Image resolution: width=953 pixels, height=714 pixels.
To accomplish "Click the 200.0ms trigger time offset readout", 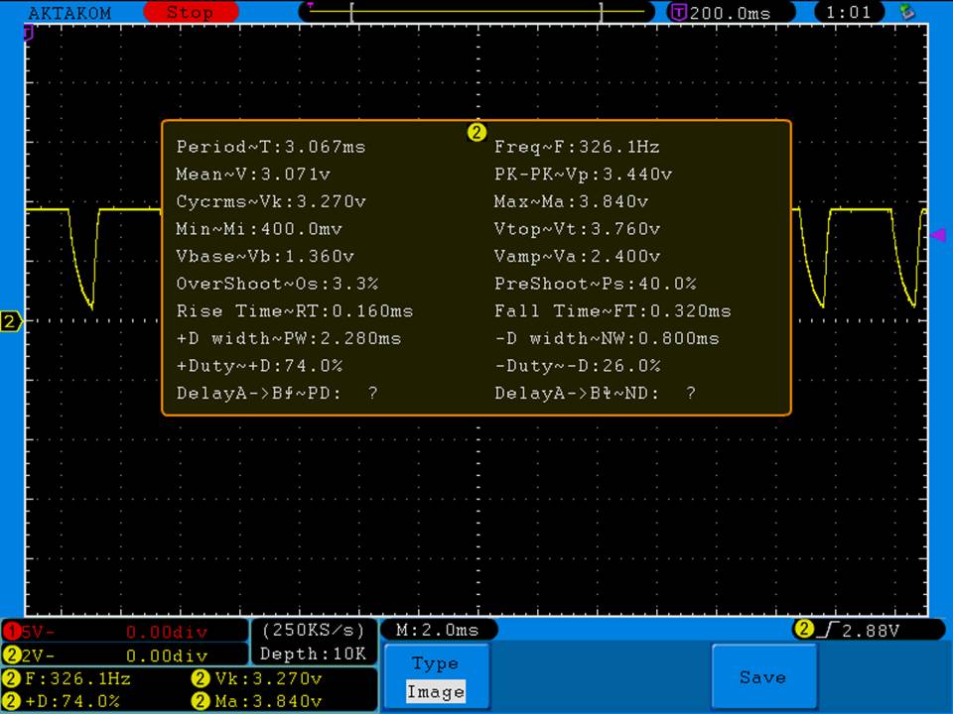I will [x=730, y=13].
